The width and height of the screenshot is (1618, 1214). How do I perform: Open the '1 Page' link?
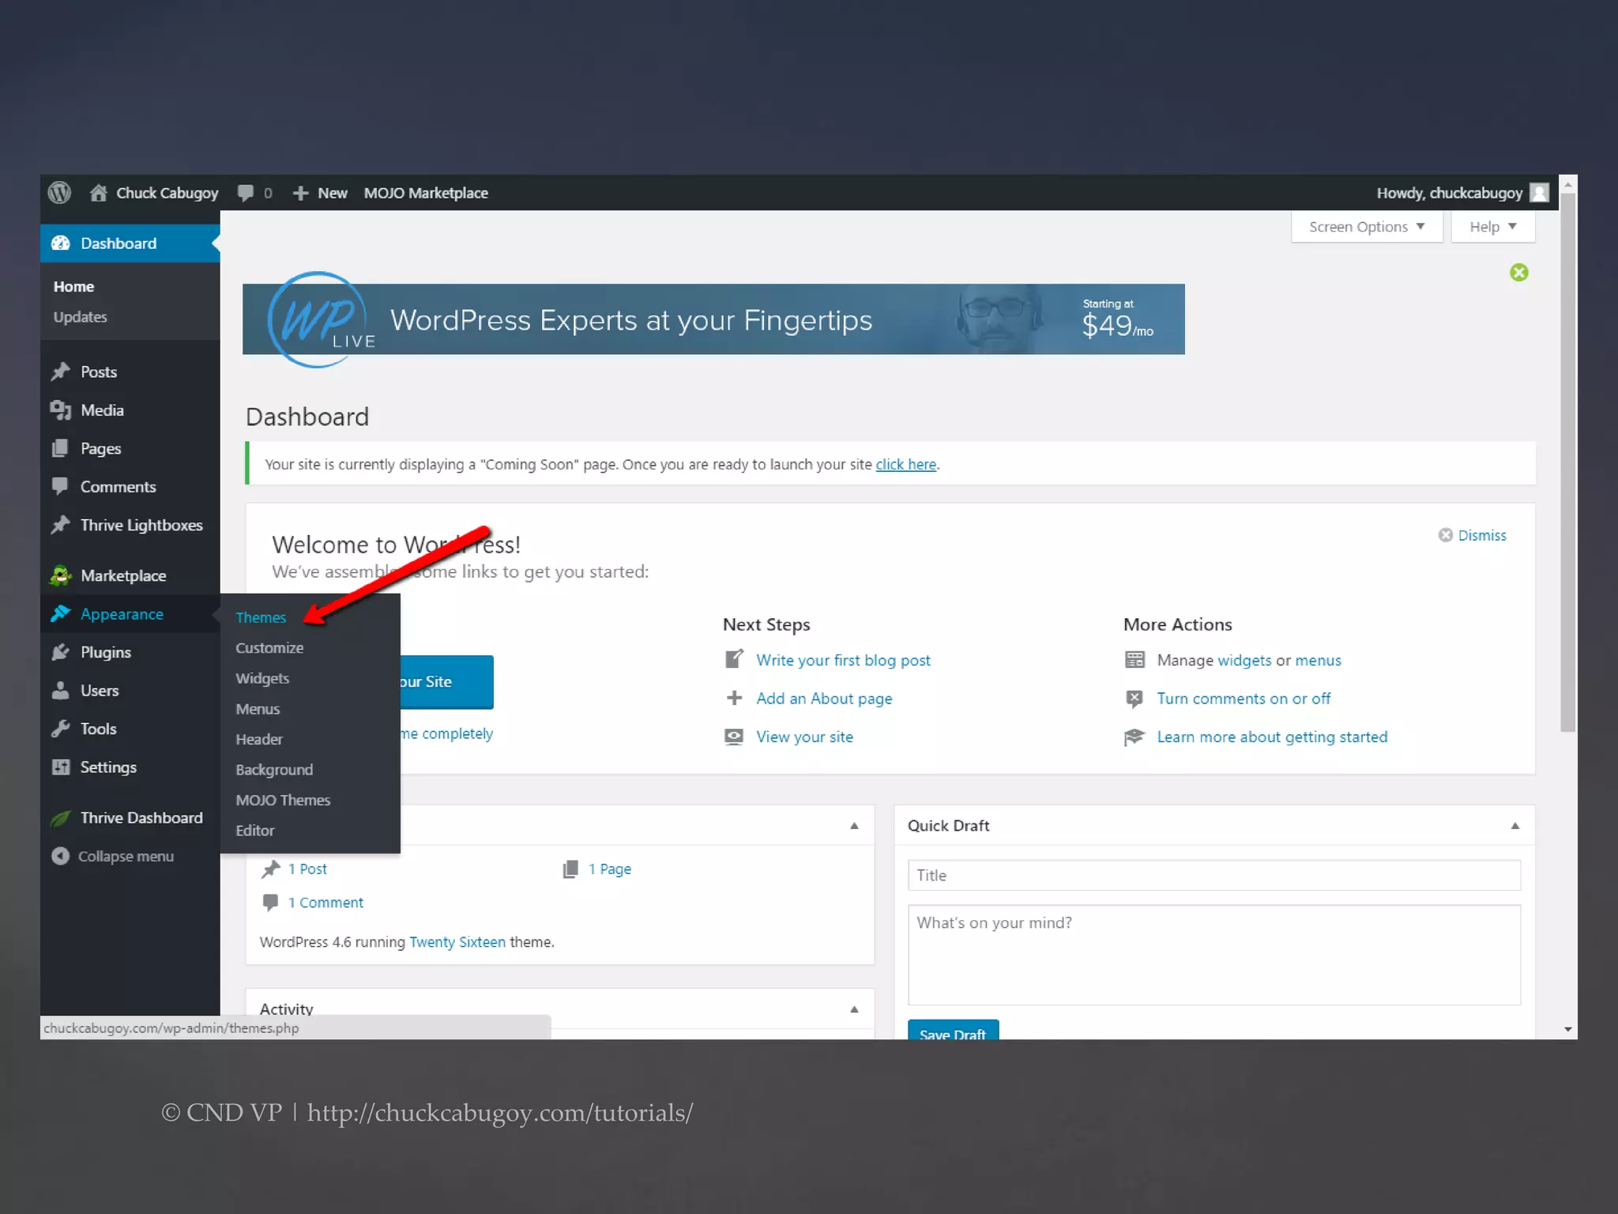click(609, 869)
